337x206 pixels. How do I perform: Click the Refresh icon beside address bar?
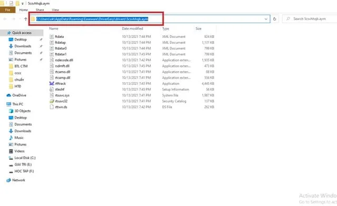[x=274, y=19]
